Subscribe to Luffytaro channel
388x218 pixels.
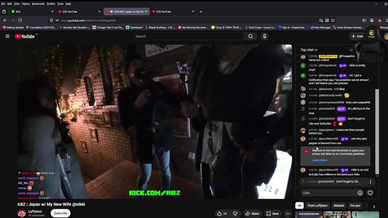(61, 213)
